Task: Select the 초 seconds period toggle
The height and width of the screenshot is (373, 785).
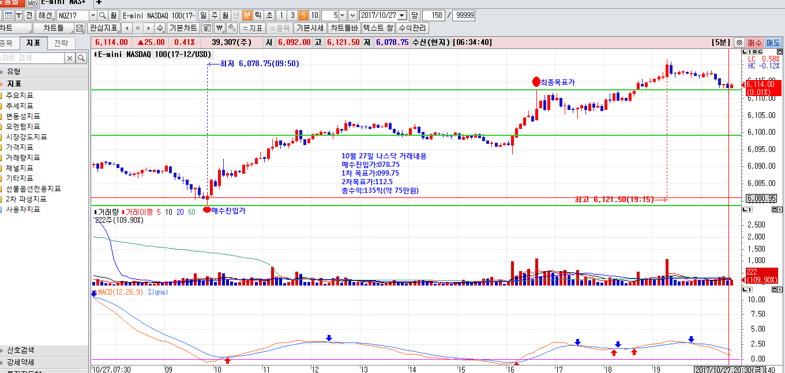Action: click(269, 15)
